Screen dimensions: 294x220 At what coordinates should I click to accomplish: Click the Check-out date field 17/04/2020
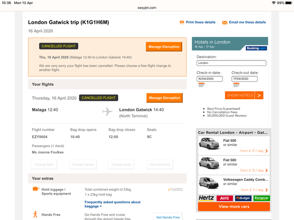click(x=245, y=79)
